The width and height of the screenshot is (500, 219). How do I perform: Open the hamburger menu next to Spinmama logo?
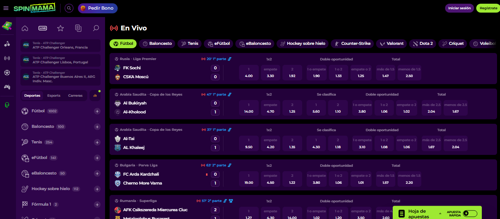click(x=6, y=8)
